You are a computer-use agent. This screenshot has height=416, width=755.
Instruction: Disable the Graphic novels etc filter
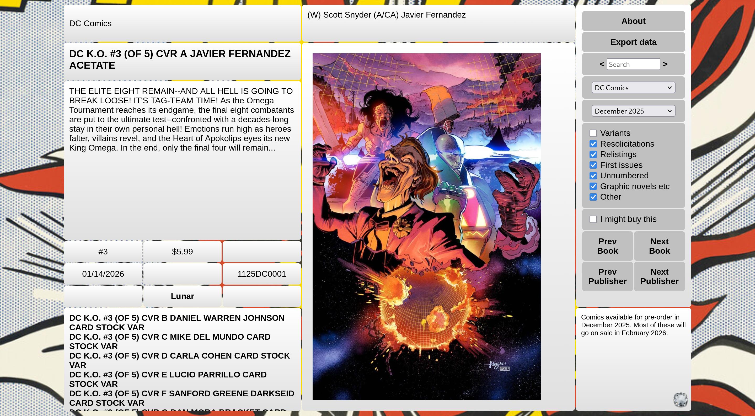(593, 186)
